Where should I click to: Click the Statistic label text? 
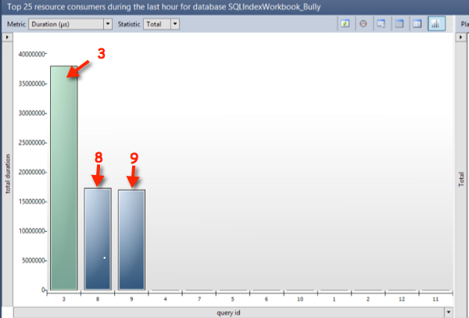[x=129, y=24]
